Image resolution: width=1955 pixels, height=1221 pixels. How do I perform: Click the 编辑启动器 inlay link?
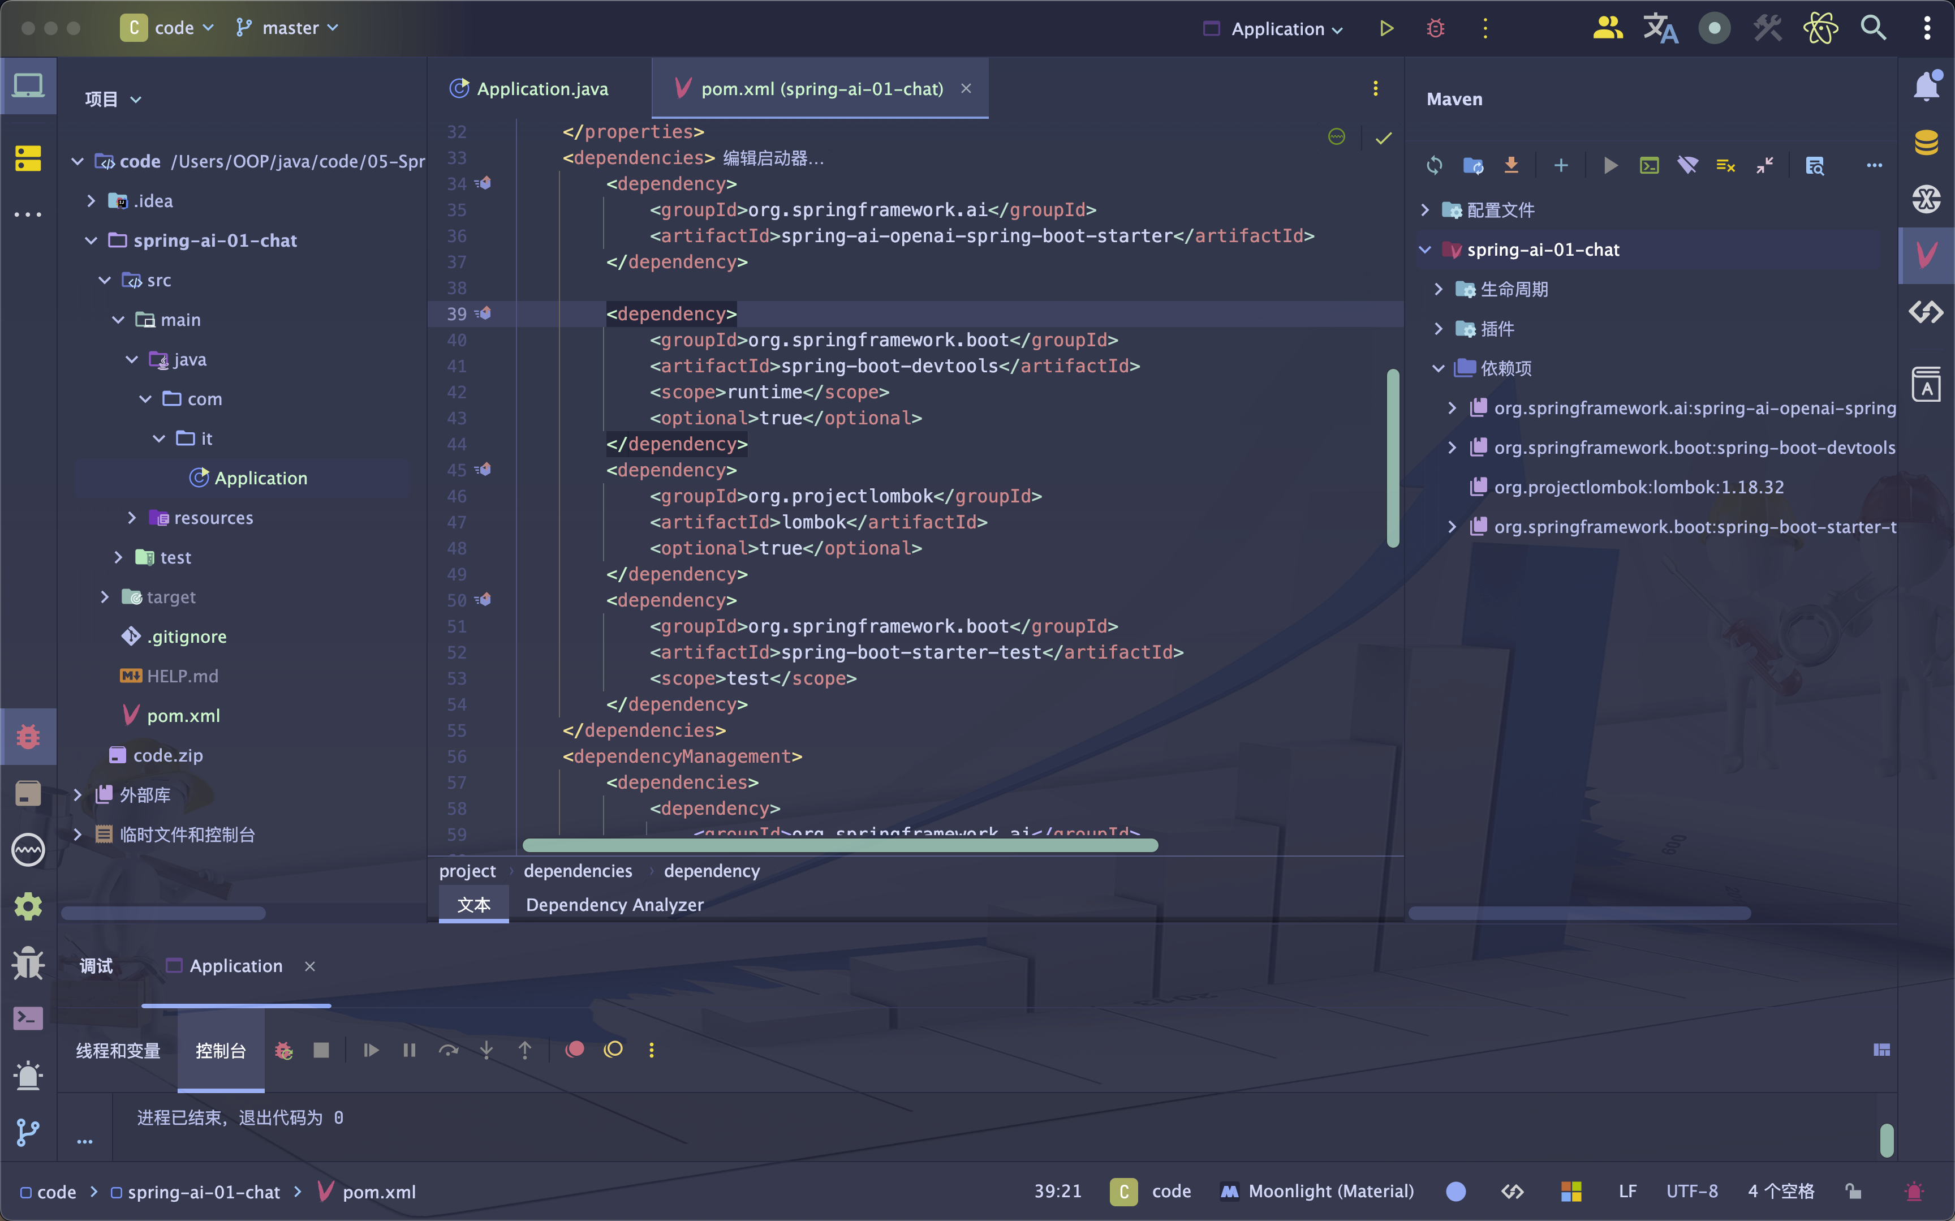coord(773,157)
